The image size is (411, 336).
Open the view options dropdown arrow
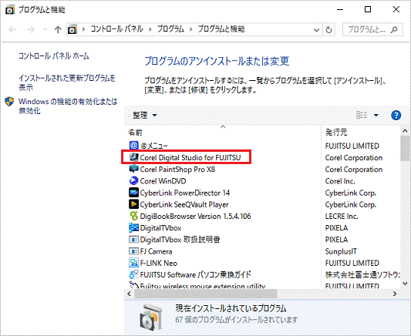[x=376, y=116]
